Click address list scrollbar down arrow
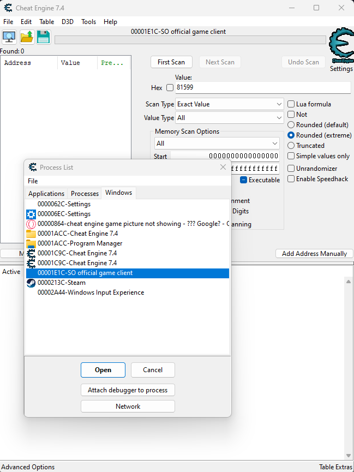The width and height of the screenshot is (354, 472). pos(349,455)
